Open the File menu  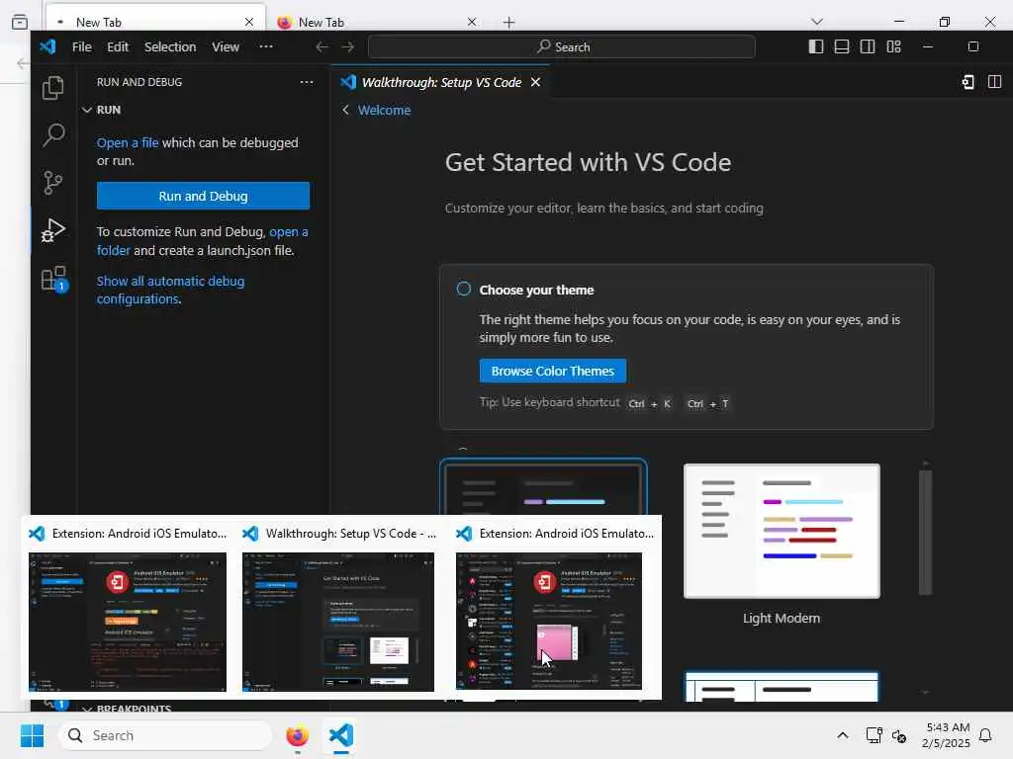click(81, 47)
